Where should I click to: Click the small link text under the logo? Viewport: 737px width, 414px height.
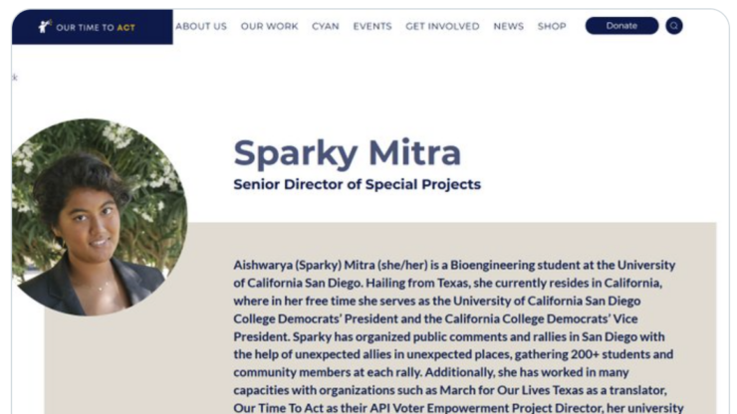click(x=15, y=77)
